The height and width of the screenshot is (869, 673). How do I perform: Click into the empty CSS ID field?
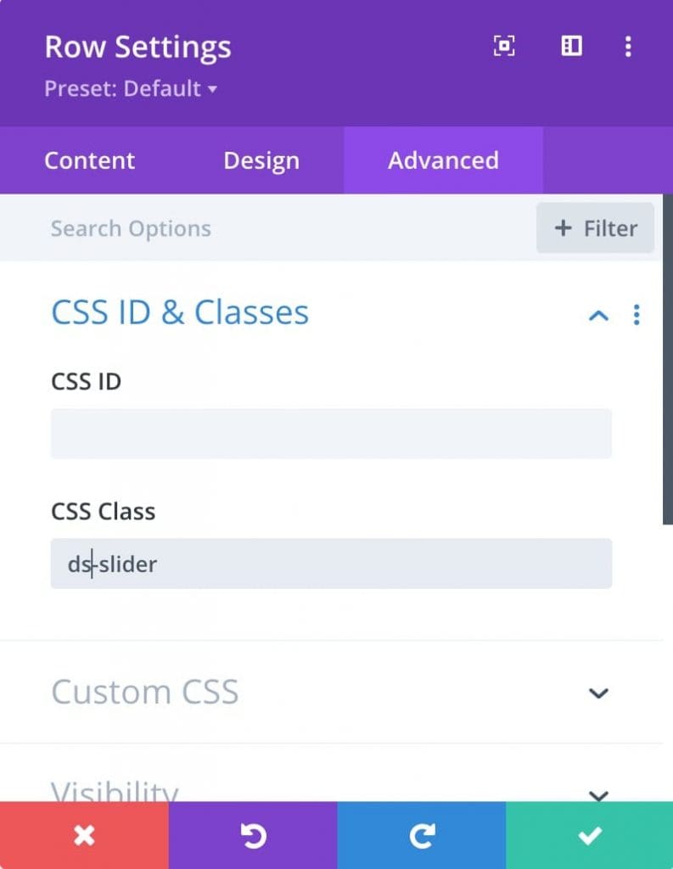[x=331, y=434]
